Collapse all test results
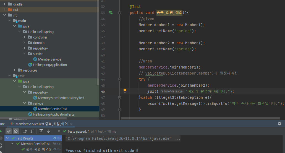Image resolution: width=285 pixels, height=153 pixels. [48, 131]
